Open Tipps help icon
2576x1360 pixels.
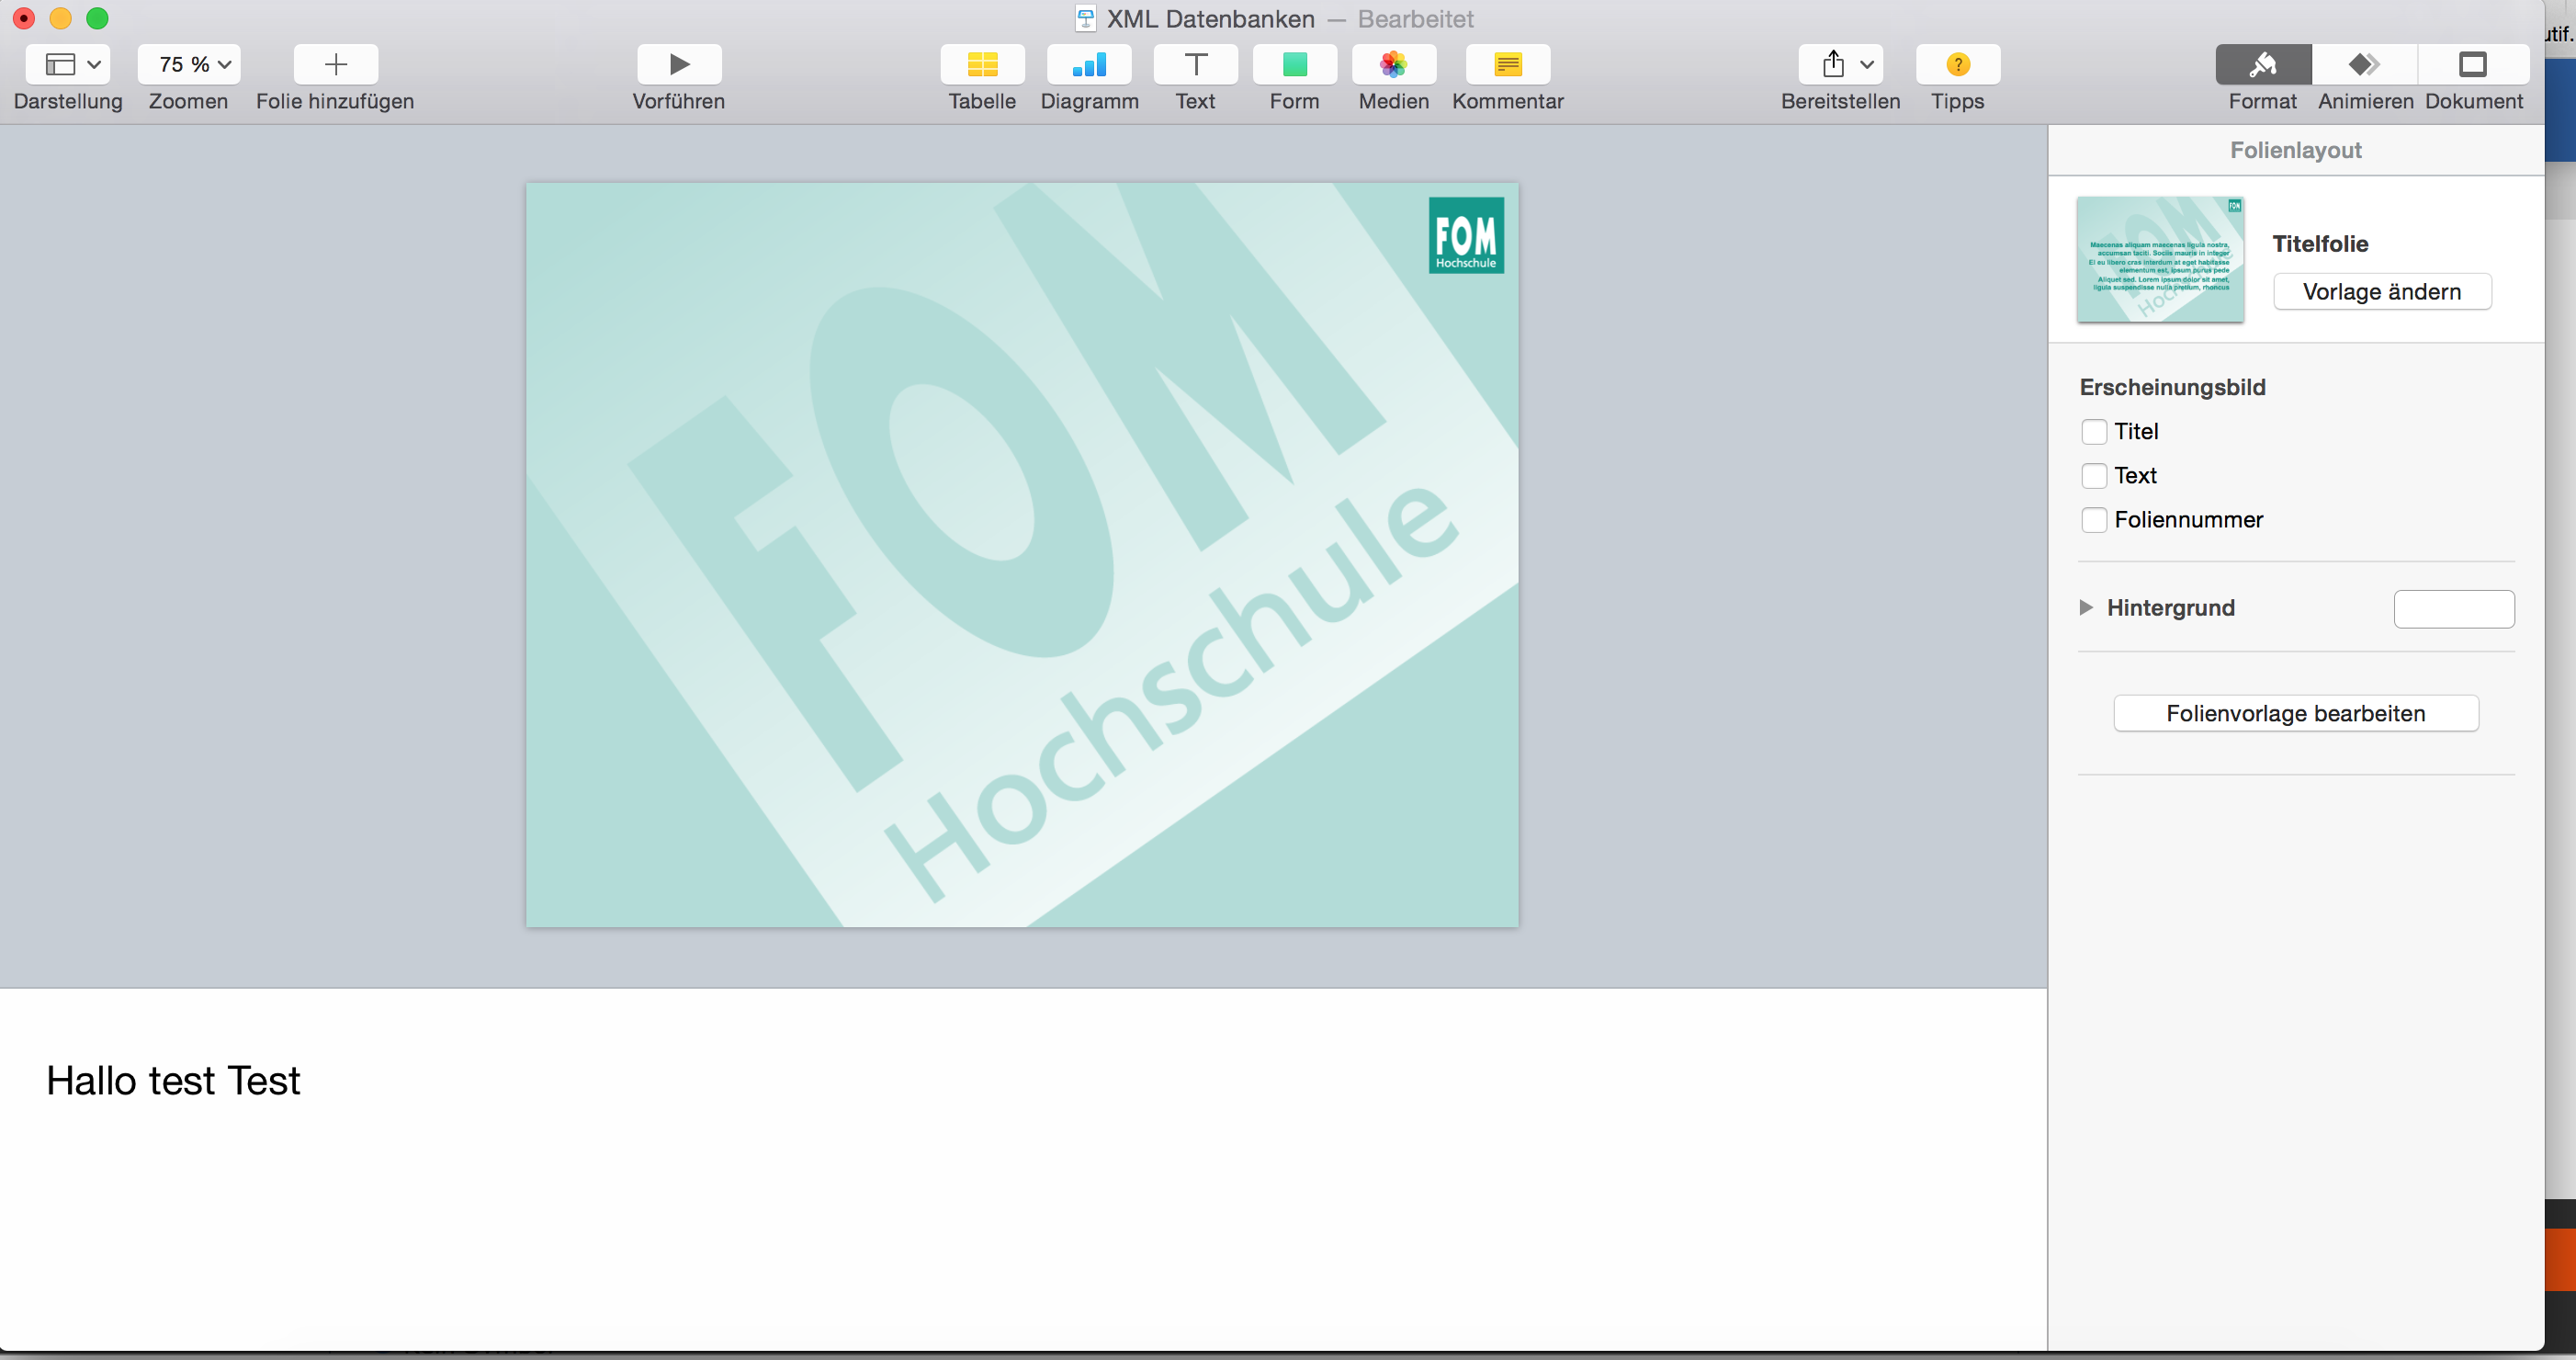tap(1957, 65)
